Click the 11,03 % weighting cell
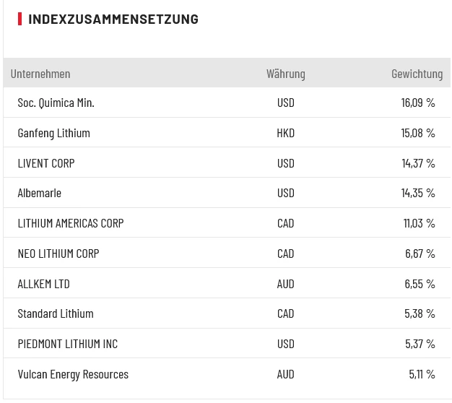 click(419, 223)
